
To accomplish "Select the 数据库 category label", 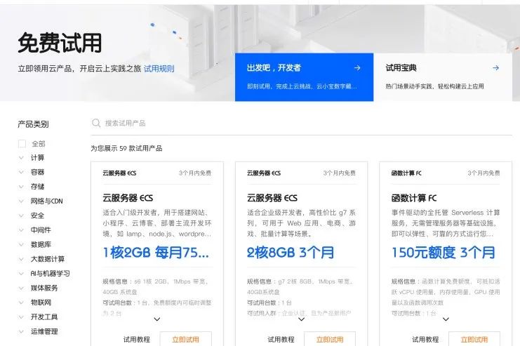I will click(41, 244).
